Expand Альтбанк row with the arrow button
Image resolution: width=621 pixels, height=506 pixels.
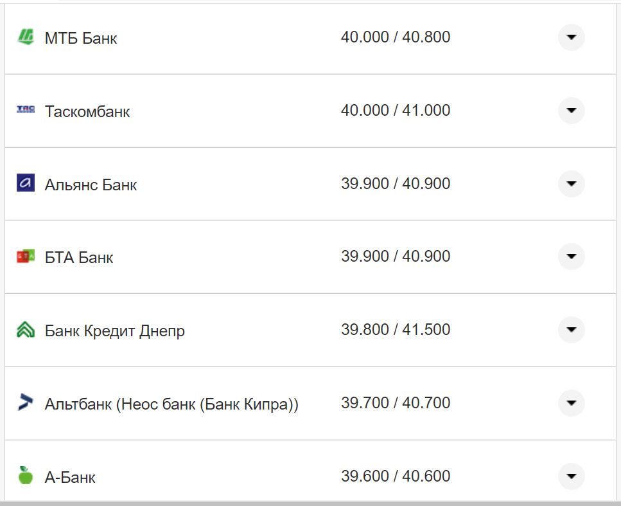(x=571, y=403)
